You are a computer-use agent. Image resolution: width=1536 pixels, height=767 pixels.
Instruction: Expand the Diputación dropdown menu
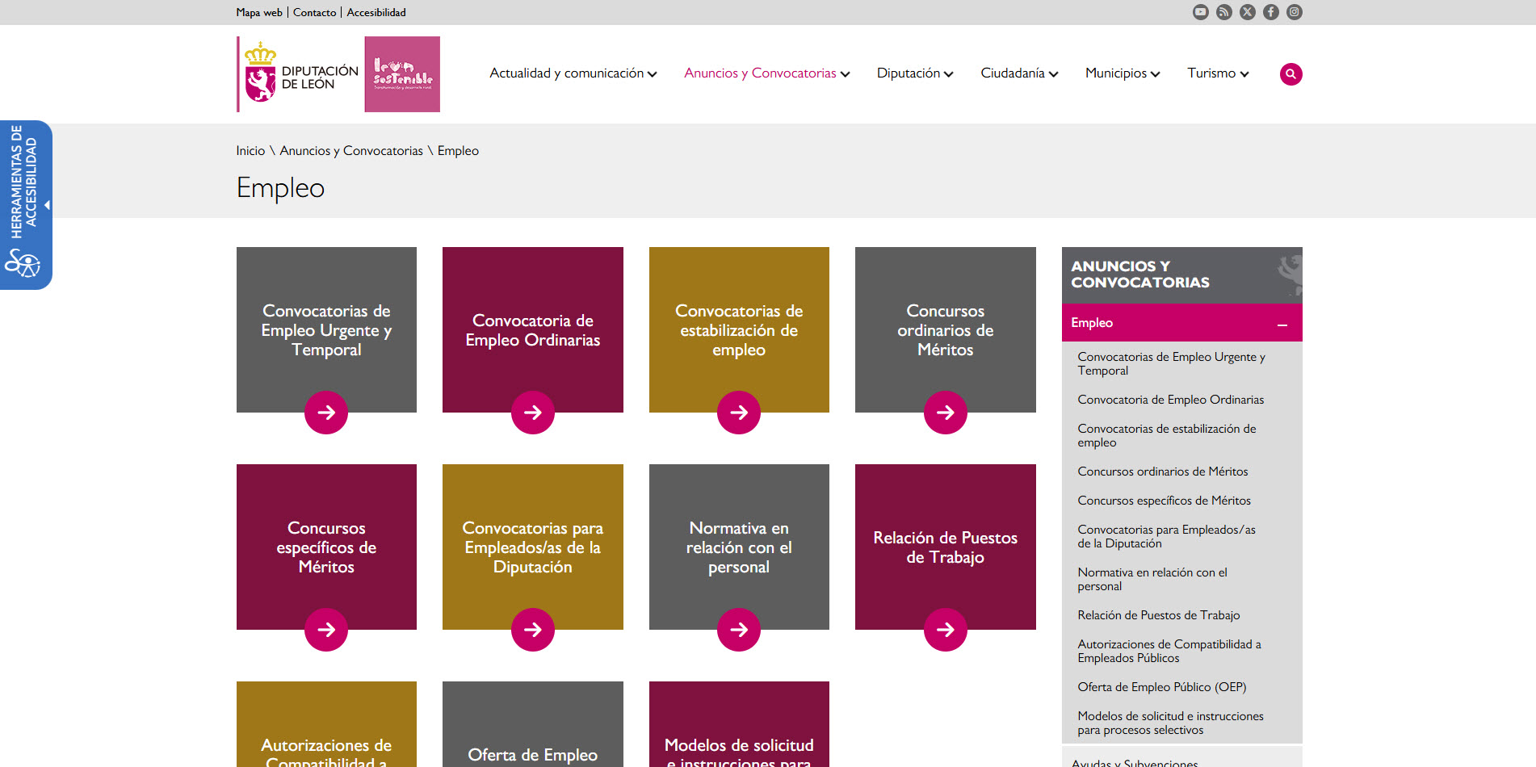click(914, 73)
